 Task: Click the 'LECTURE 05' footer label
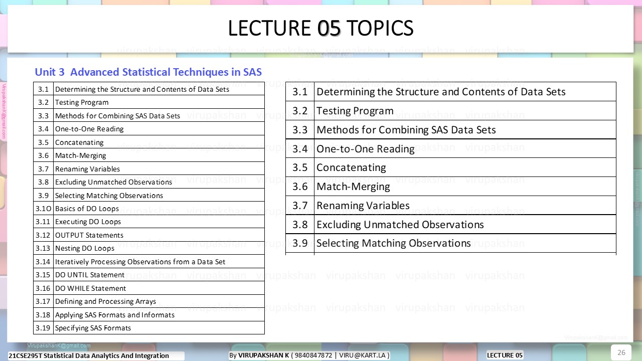pyautogui.click(x=505, y=355)
